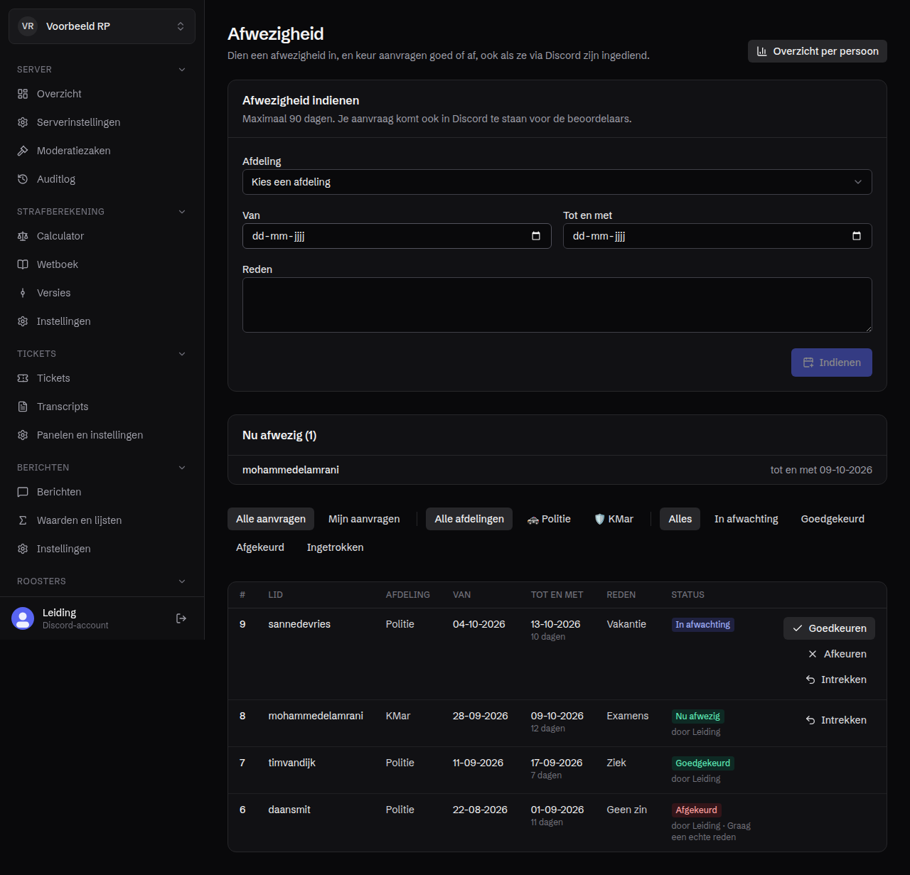Submit the absence with Indienen button
This screenshot has width=910, height=875.
tap(832, 363)
